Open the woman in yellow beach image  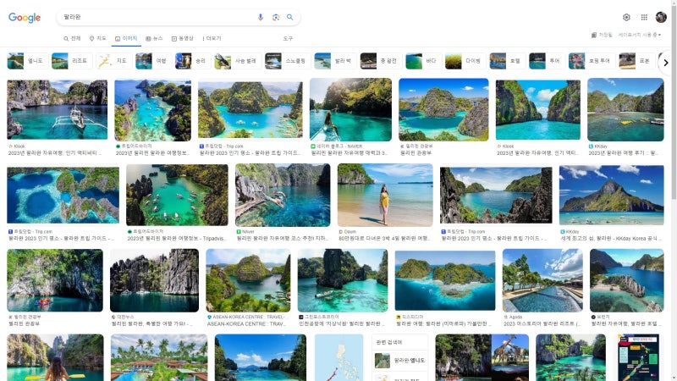385,195
